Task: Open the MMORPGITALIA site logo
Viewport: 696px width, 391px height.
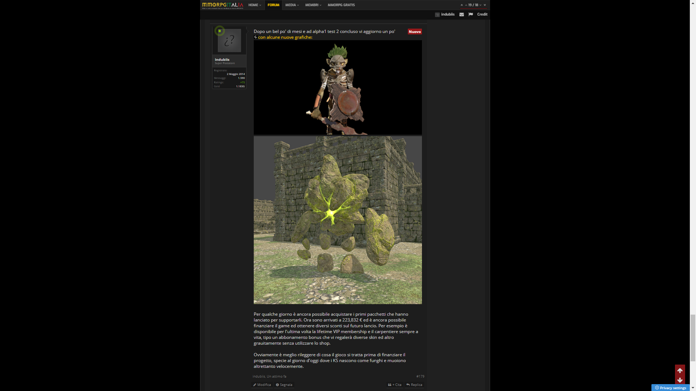Action: click(223, 5)
